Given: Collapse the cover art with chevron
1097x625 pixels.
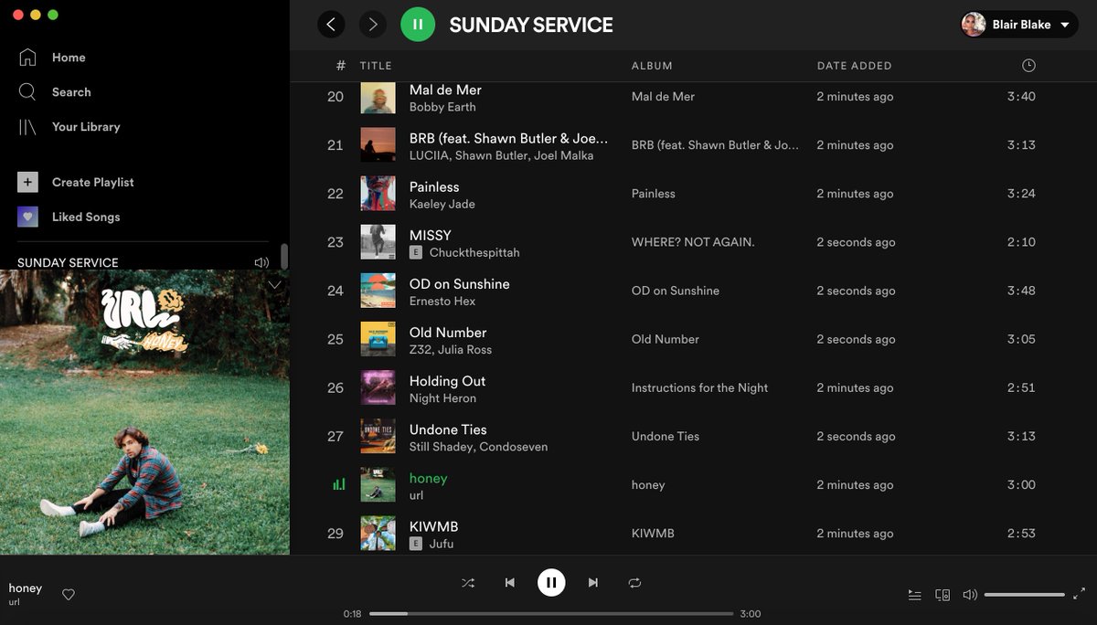Looking at the screenshot, I should [x=274, y=284].
